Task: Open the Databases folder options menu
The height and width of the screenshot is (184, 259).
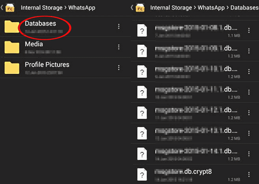Action: pyautogui.click(x=119, y=27)
